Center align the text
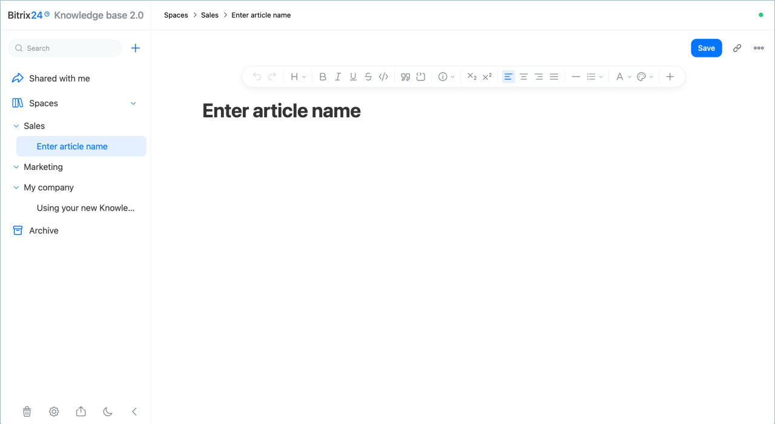Image resolution: width=775 pixels, height=424 pixels. click(524, 77)
